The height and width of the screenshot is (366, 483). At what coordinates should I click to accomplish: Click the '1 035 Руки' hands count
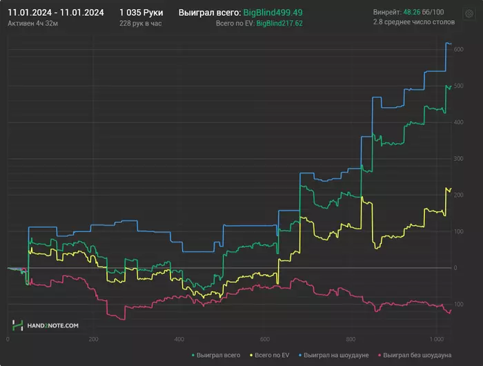[141, 12]
